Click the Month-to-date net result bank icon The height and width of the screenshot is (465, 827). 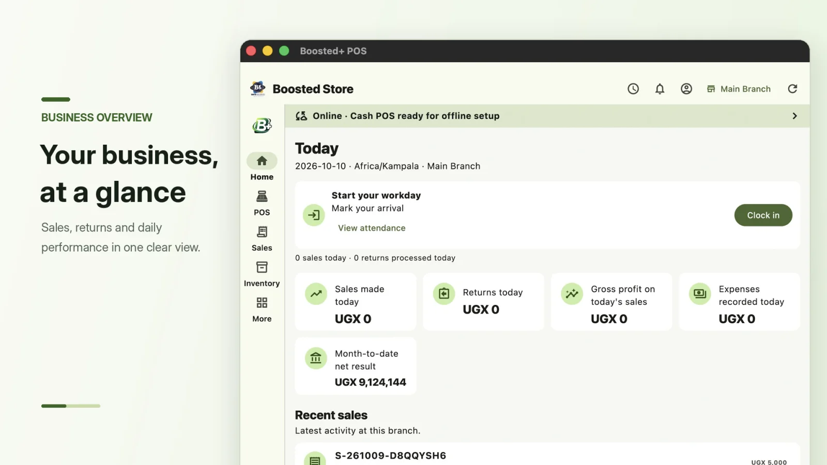pyautogui.click(x=316, y=358)
